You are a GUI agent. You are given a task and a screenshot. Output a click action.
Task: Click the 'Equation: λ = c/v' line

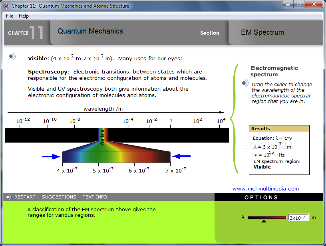pyautogui.click(x=272, y=138)
